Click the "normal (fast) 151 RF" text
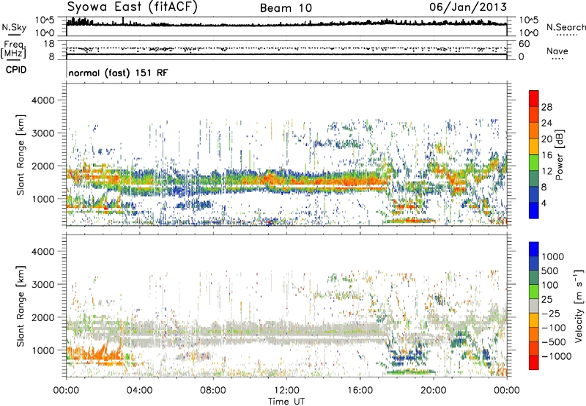 click(x=118, y=73)
